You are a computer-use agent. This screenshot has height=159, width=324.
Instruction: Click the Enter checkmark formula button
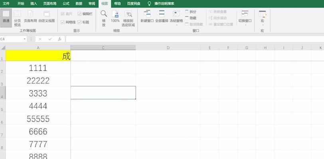coord(50,39)
